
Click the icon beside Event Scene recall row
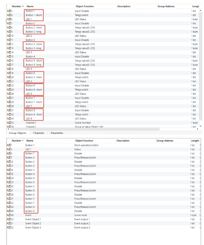point(8,215)
